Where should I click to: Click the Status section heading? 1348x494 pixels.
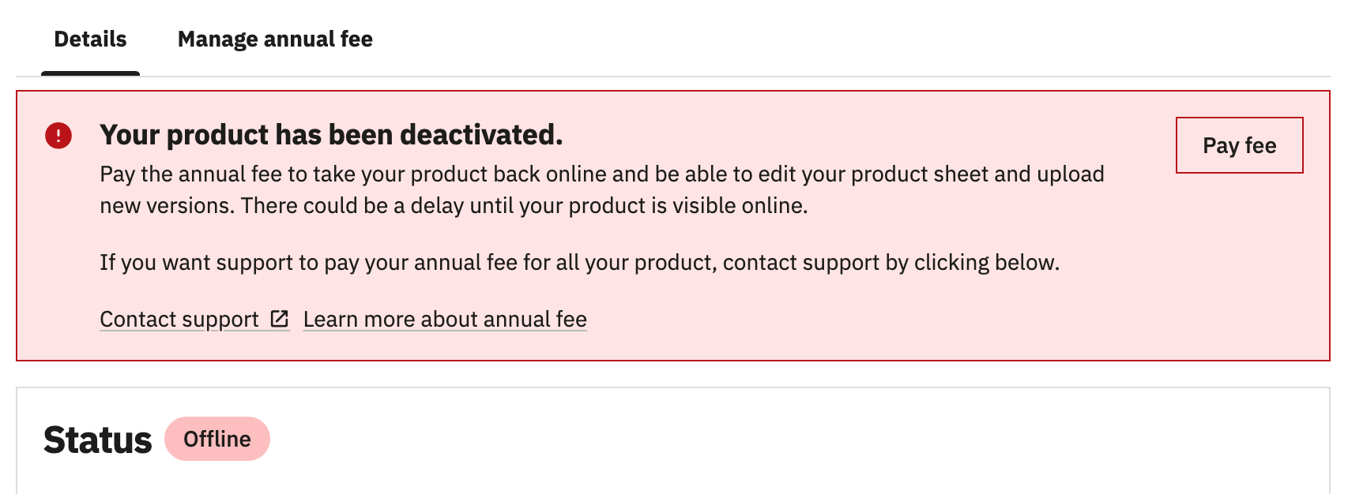tap(97, 439)
